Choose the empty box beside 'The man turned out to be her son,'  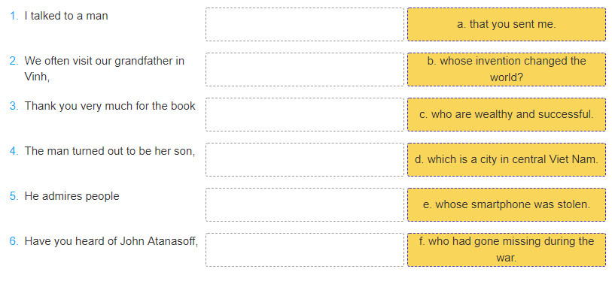click(305, 159)
